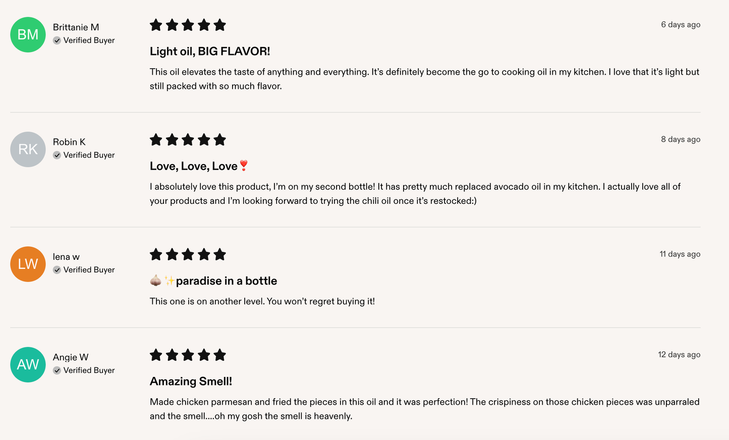Click verified checkmark badge under Brittanie M

tap(57, 40)
